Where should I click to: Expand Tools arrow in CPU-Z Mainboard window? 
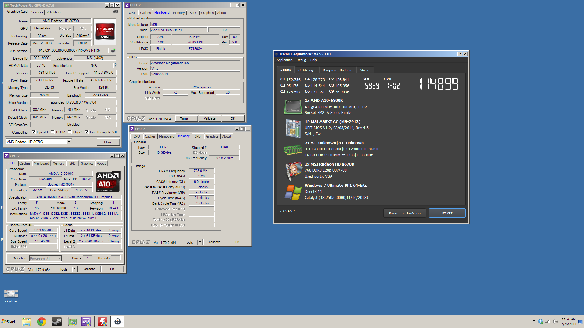click(195, 118)
